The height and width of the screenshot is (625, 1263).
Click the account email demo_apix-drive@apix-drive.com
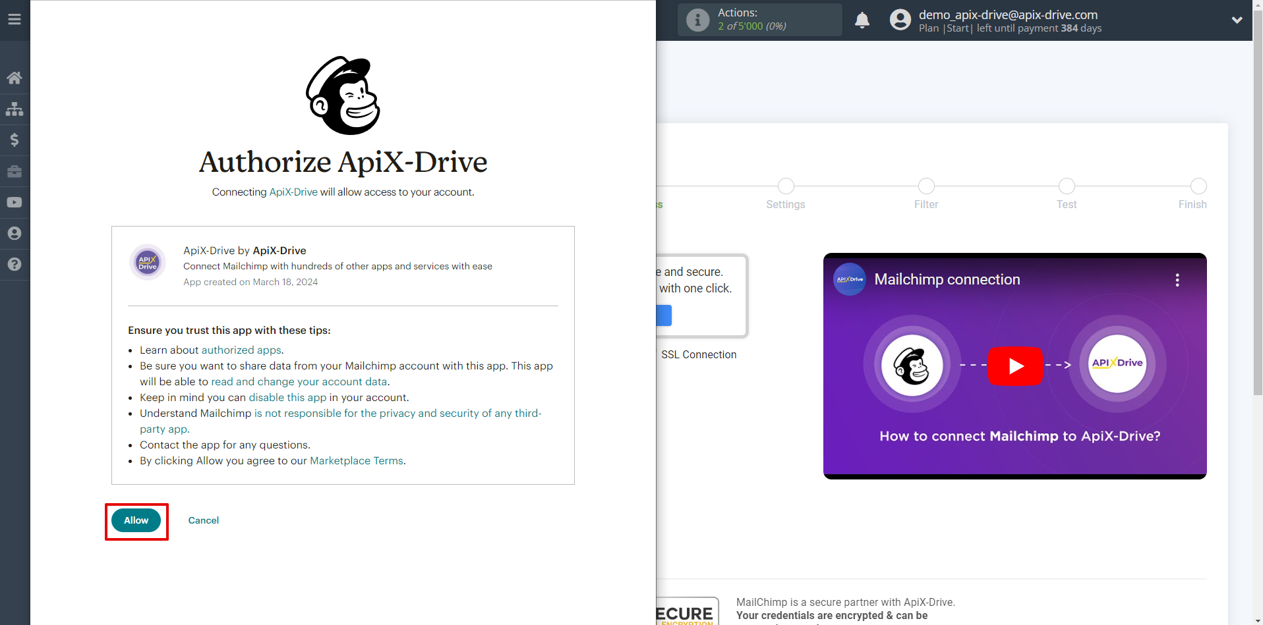tap(1009, 14)
